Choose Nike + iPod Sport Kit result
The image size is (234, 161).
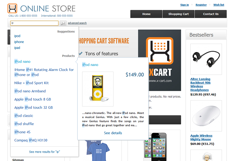coord(32,83)
